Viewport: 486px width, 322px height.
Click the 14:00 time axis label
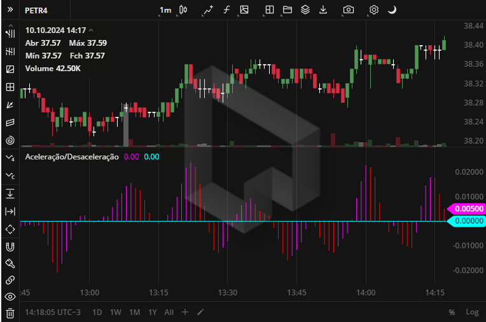[366, 293]
